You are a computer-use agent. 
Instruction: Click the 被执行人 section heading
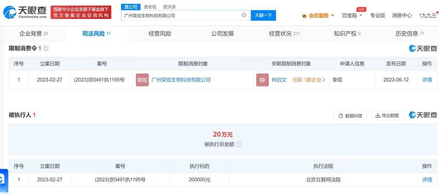coord(20,115)
